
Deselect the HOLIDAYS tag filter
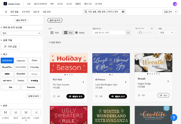click(x=7, y=60)
